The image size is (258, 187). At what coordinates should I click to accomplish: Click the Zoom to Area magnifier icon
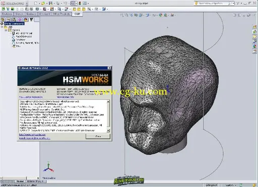(x=126, y=15)
